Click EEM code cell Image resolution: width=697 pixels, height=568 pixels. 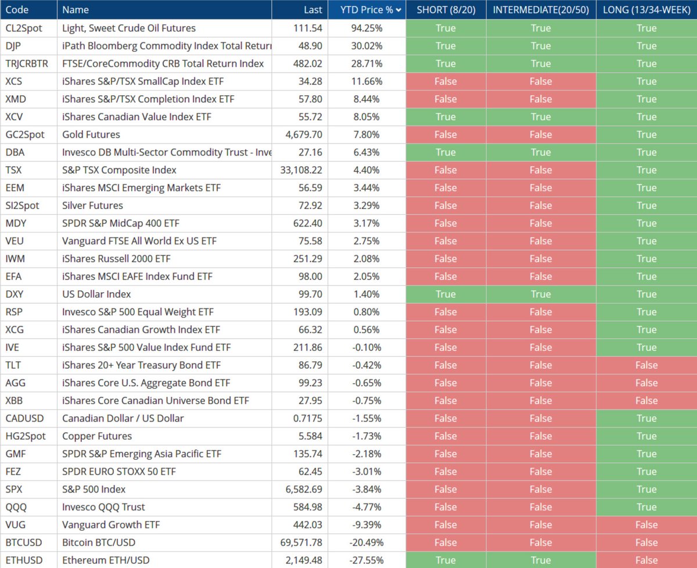coord(28,188)
